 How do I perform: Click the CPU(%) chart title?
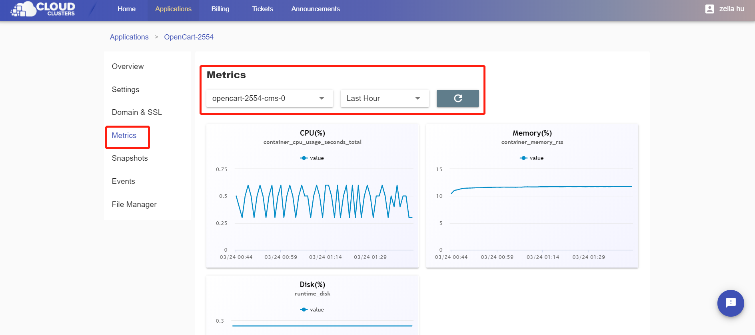coord(312,133)
